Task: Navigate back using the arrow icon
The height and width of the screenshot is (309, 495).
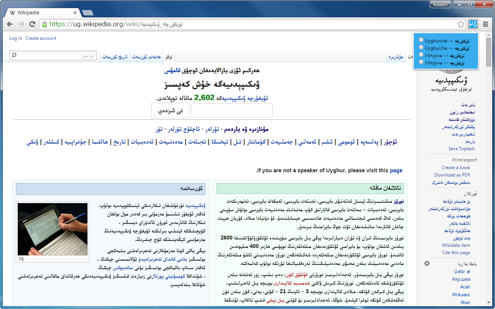Action: pos(9,24)
